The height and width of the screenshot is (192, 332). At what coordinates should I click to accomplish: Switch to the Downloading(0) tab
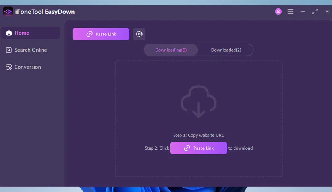pyautogui.click(x=171, y=50)
